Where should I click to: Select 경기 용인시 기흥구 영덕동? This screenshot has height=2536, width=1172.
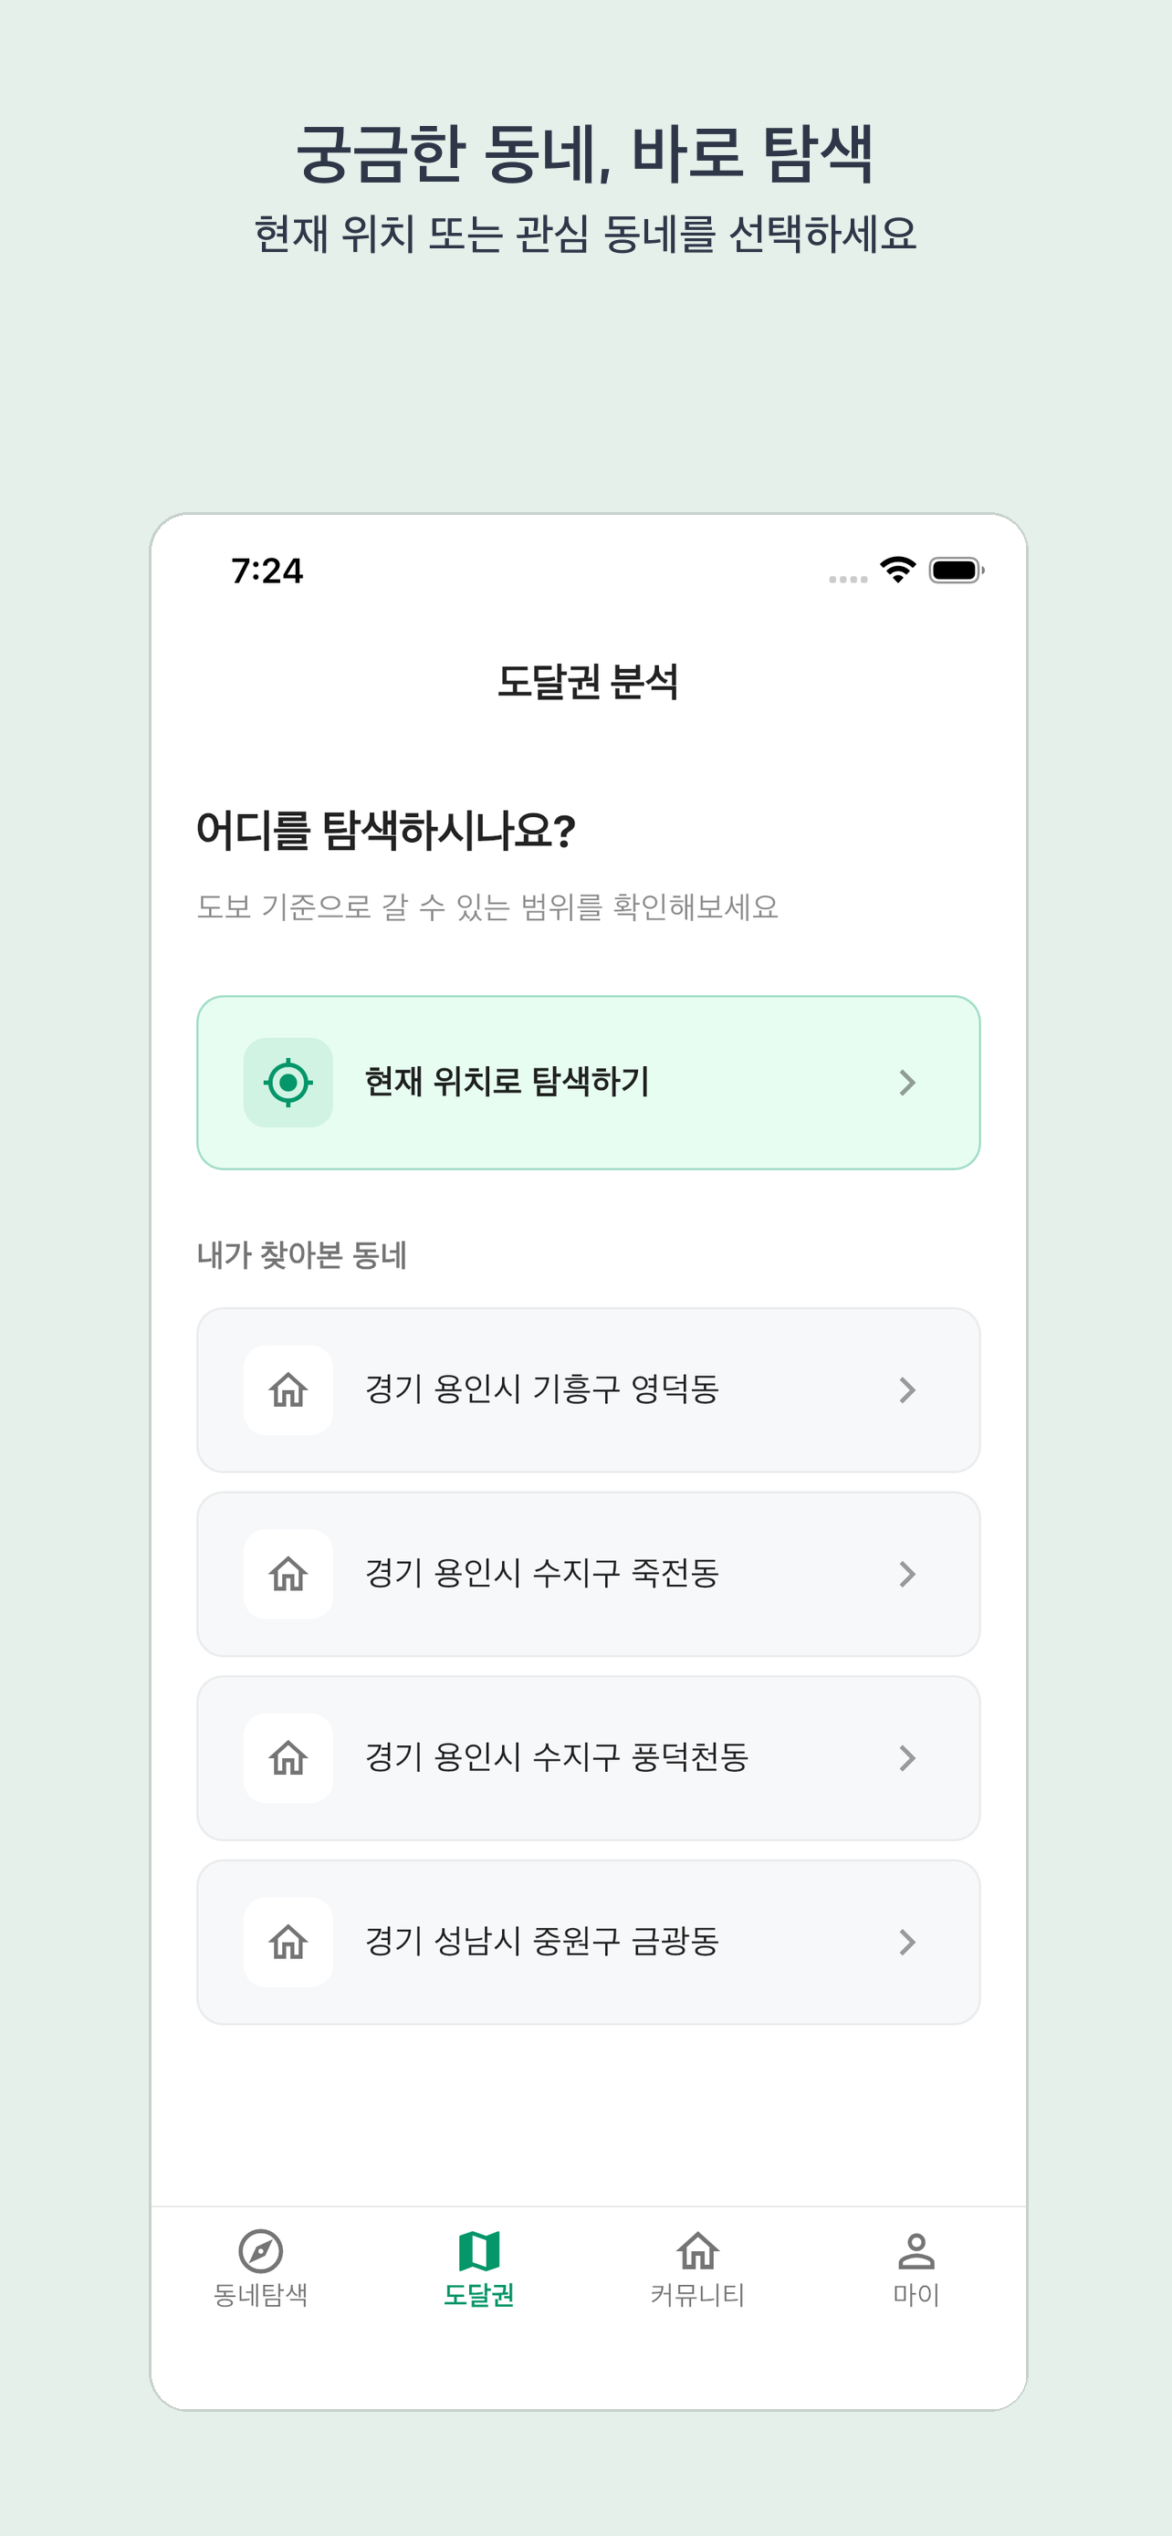(542, 1389)
